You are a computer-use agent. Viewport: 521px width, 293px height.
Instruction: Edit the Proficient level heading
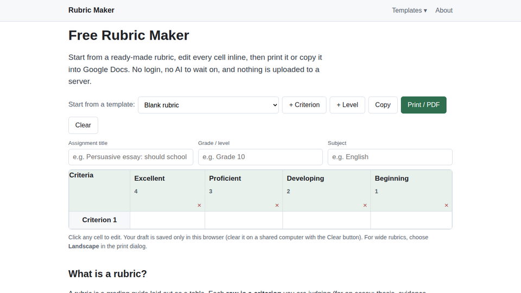(225, 179)
